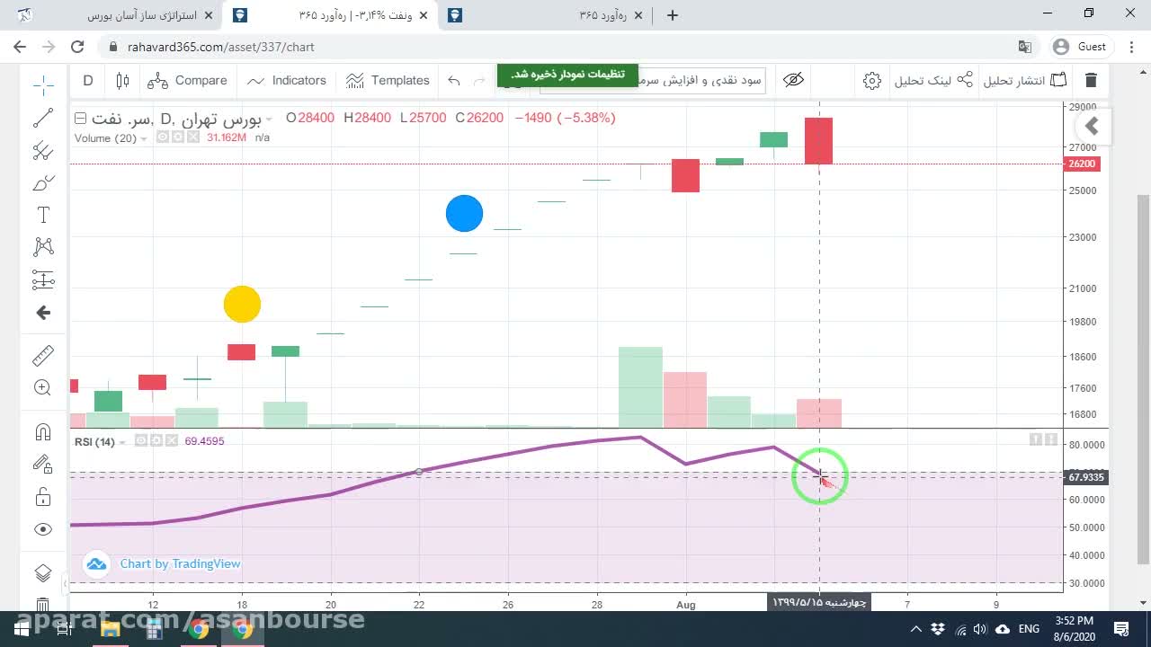Image resolution: width=1151 pixels, height=647 pixels.
Task: Remove the RSI indicator
Action: click(170, 441)
